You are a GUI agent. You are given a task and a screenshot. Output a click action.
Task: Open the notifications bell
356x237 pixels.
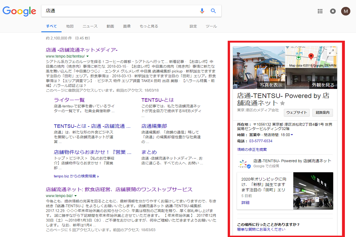(333, 11)
